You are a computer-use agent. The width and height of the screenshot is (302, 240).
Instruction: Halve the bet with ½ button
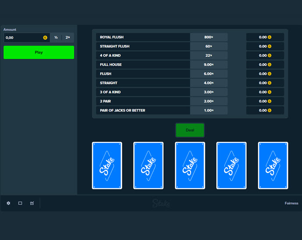[56, 38]
